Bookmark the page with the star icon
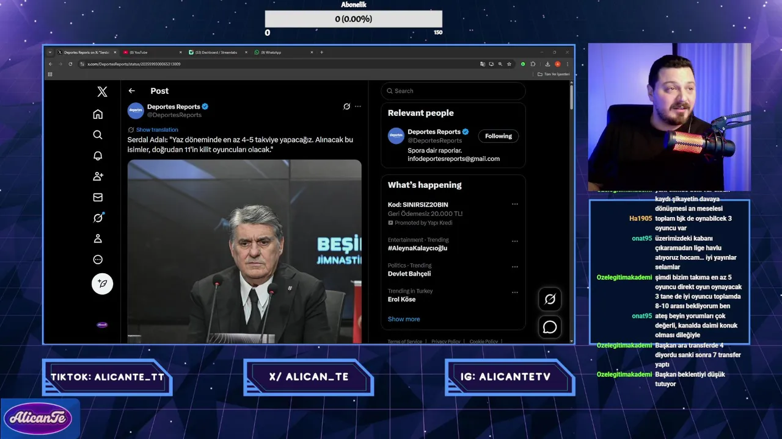This screenshot has width=782, height=439. point(509,64)
